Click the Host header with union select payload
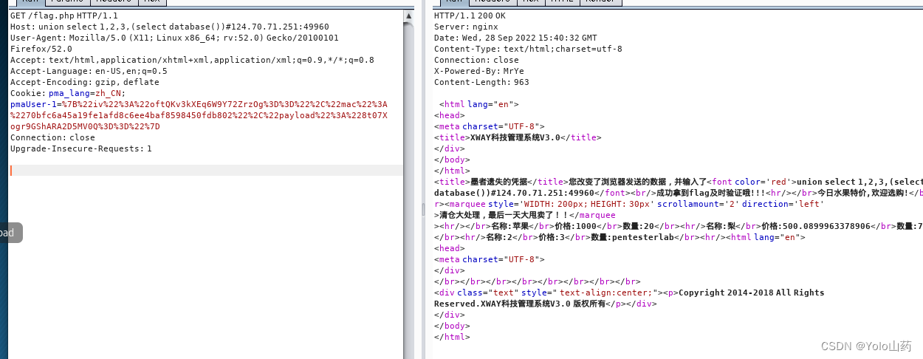Screen dimensions: 923x359 pos(170,27)
